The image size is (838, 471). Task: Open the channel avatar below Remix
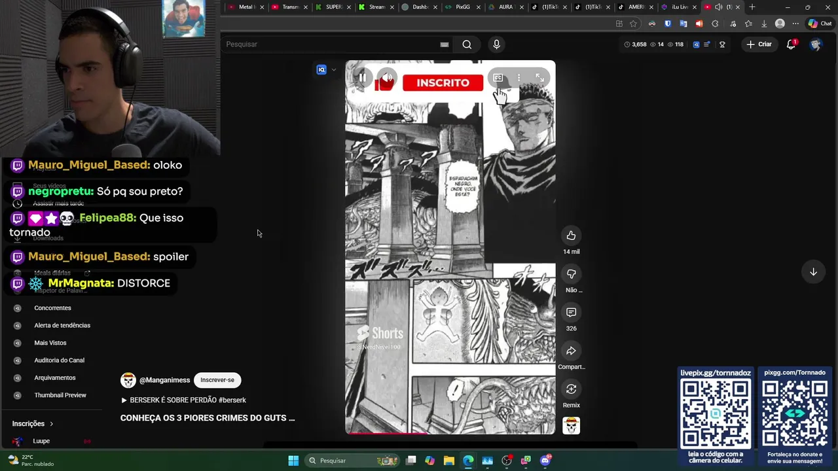click(571, 426)
